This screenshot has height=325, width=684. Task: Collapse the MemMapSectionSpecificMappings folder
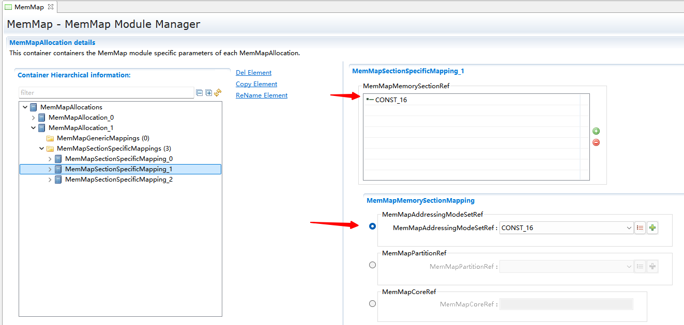point(42,149)
